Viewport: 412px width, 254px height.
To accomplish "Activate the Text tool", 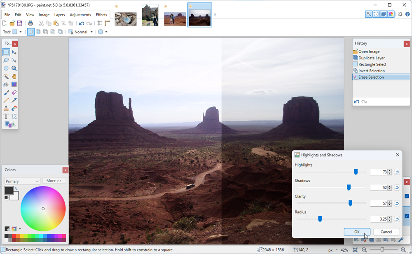I will (x=6, y=117).
